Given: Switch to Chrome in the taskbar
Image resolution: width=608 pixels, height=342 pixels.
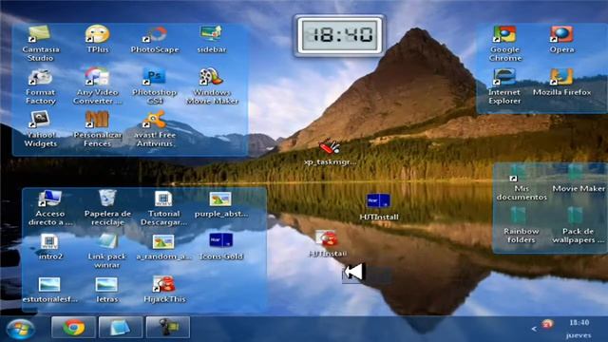Looking at the screenshot, I should [74, 327].
